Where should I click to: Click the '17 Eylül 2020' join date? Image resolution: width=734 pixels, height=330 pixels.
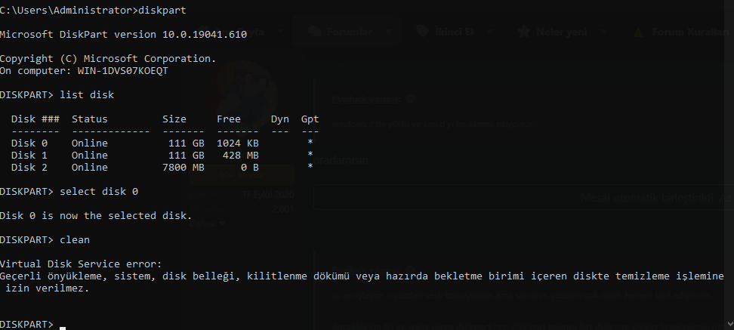click(268, 195)
